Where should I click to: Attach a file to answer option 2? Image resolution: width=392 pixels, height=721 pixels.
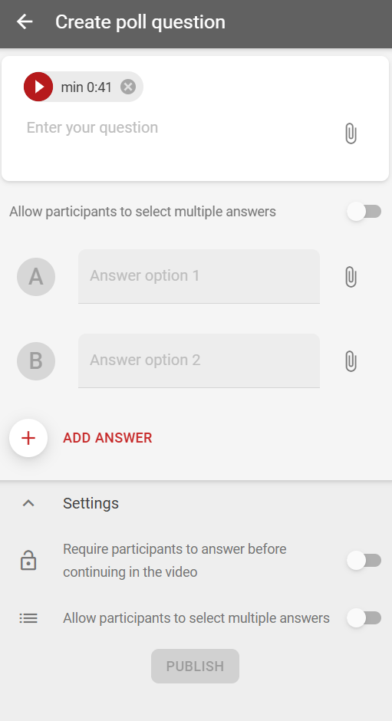click(x=351, y=361)
